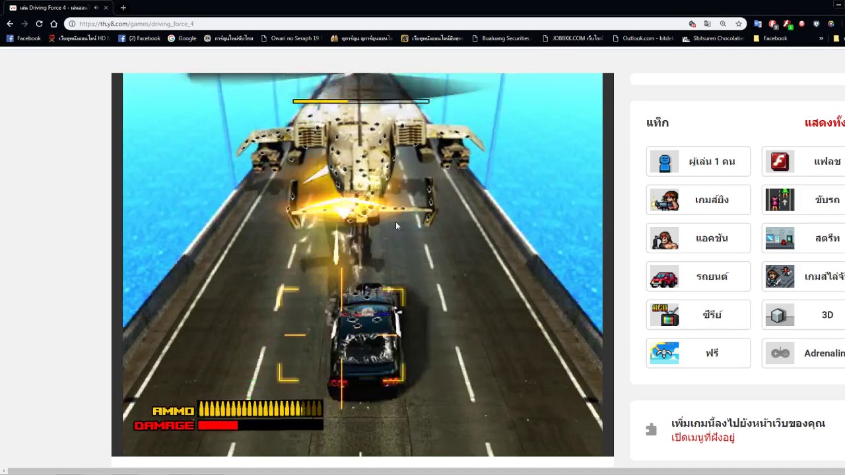This screenshot has width=845, height=475.
Task: Open the blocked cookies indicator
Action: [692, 24]
